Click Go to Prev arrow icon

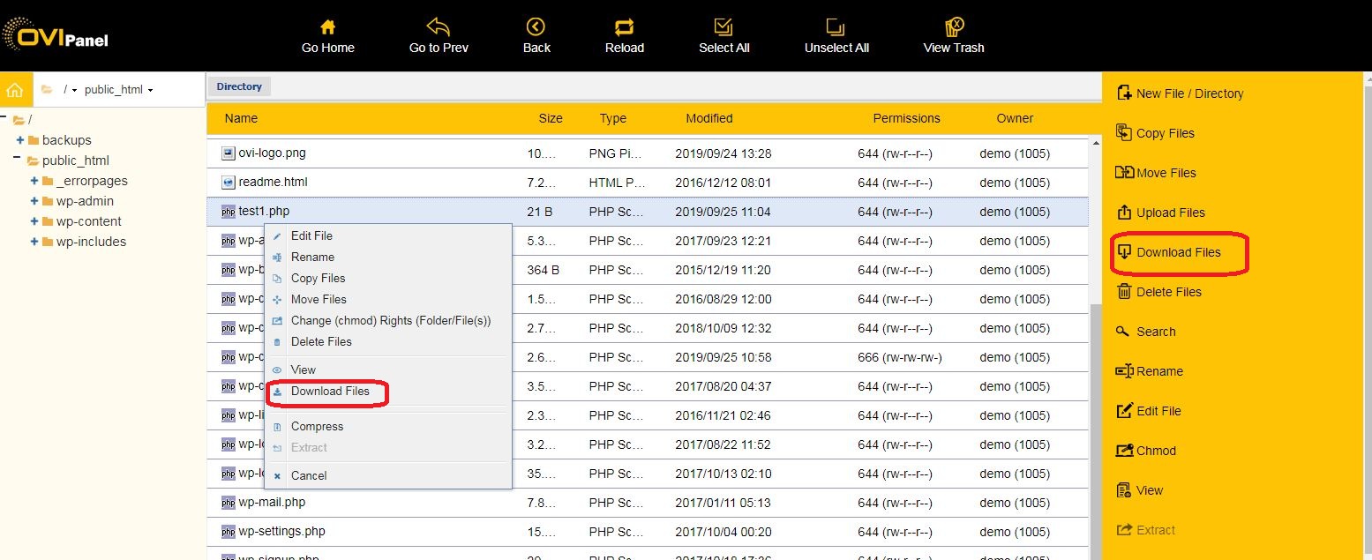click(438, 27)
